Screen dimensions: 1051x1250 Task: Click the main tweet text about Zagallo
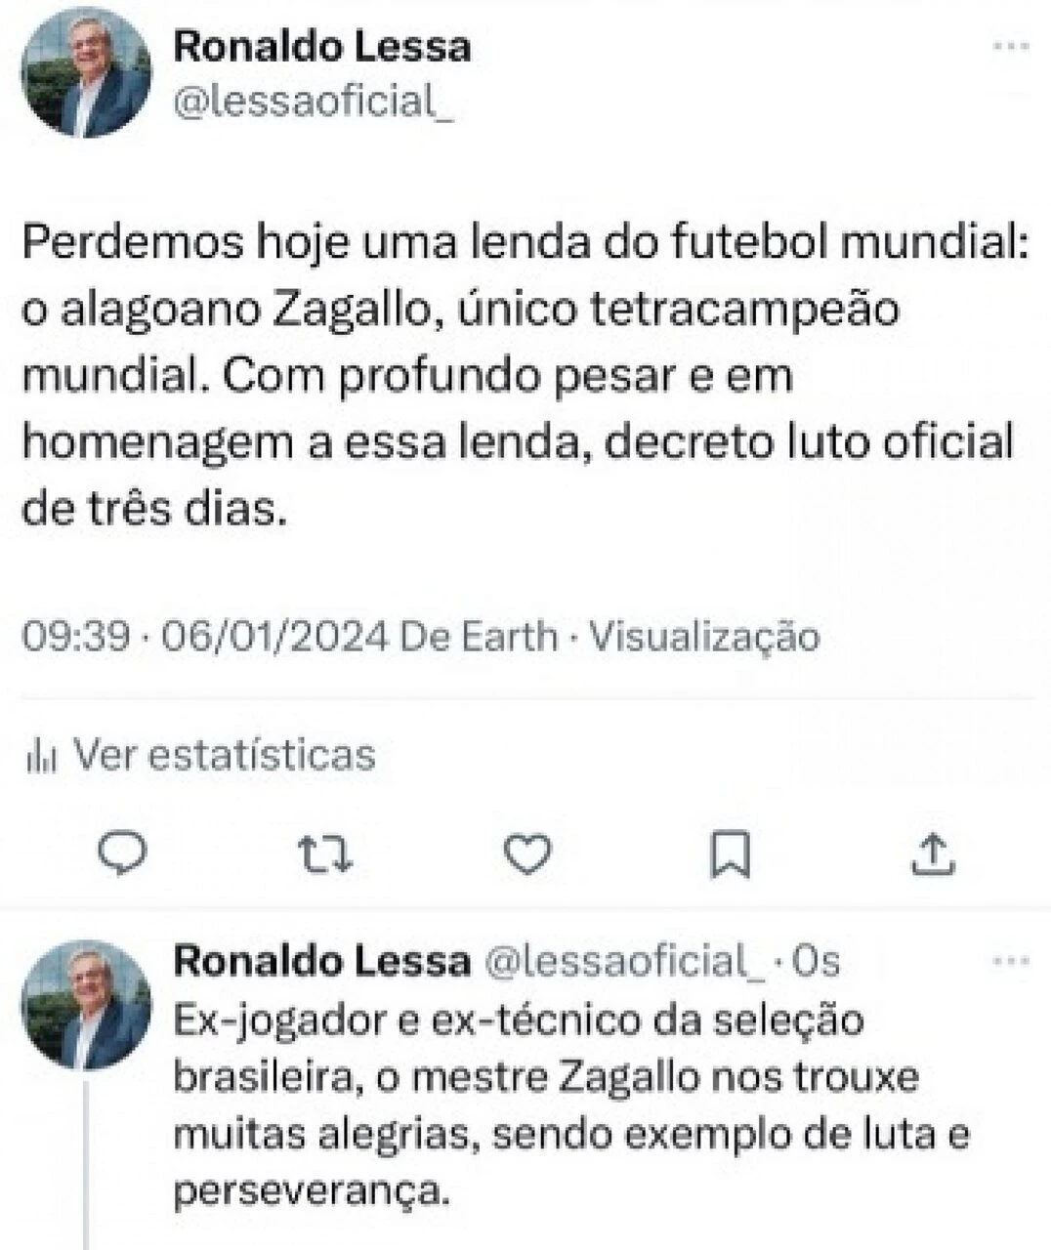pyautogui.click(x=524, y=376)
